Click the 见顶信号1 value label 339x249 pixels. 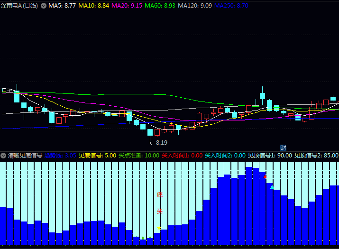point(270,155)
